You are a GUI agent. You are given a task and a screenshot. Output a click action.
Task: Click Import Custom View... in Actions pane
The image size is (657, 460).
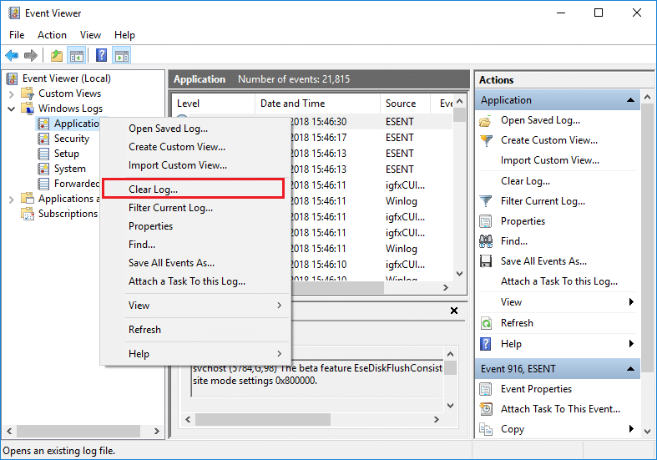(550, 160)
